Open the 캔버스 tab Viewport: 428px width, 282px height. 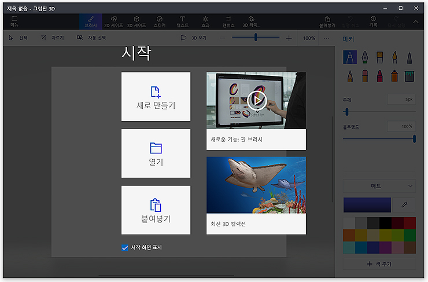tap(228, 21)
